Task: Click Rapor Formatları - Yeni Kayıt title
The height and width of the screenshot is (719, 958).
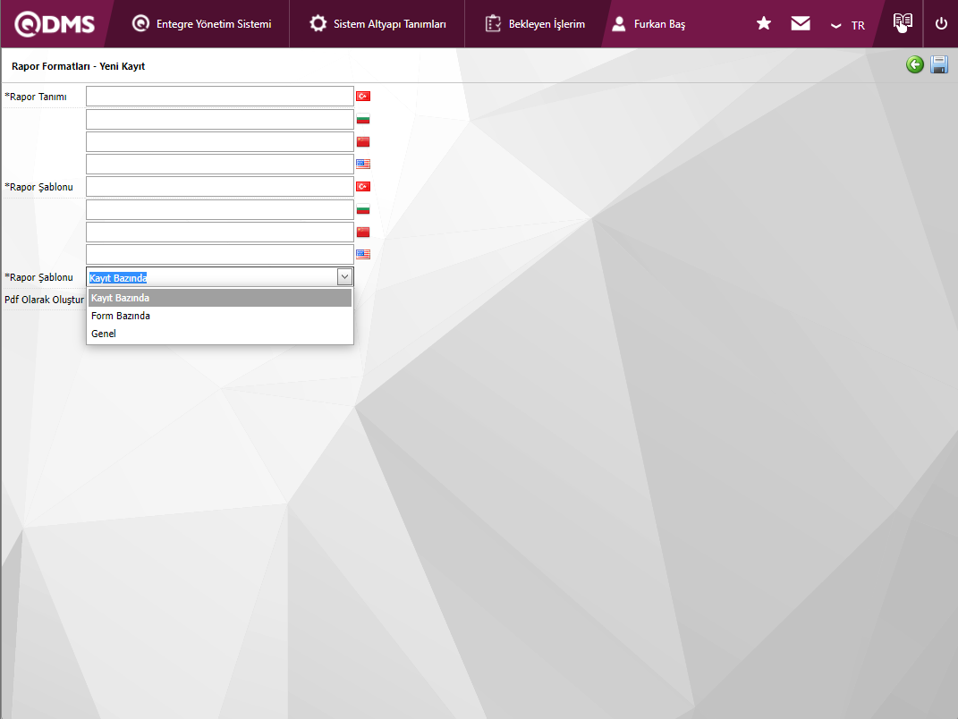Action: [x=78, y=66]
